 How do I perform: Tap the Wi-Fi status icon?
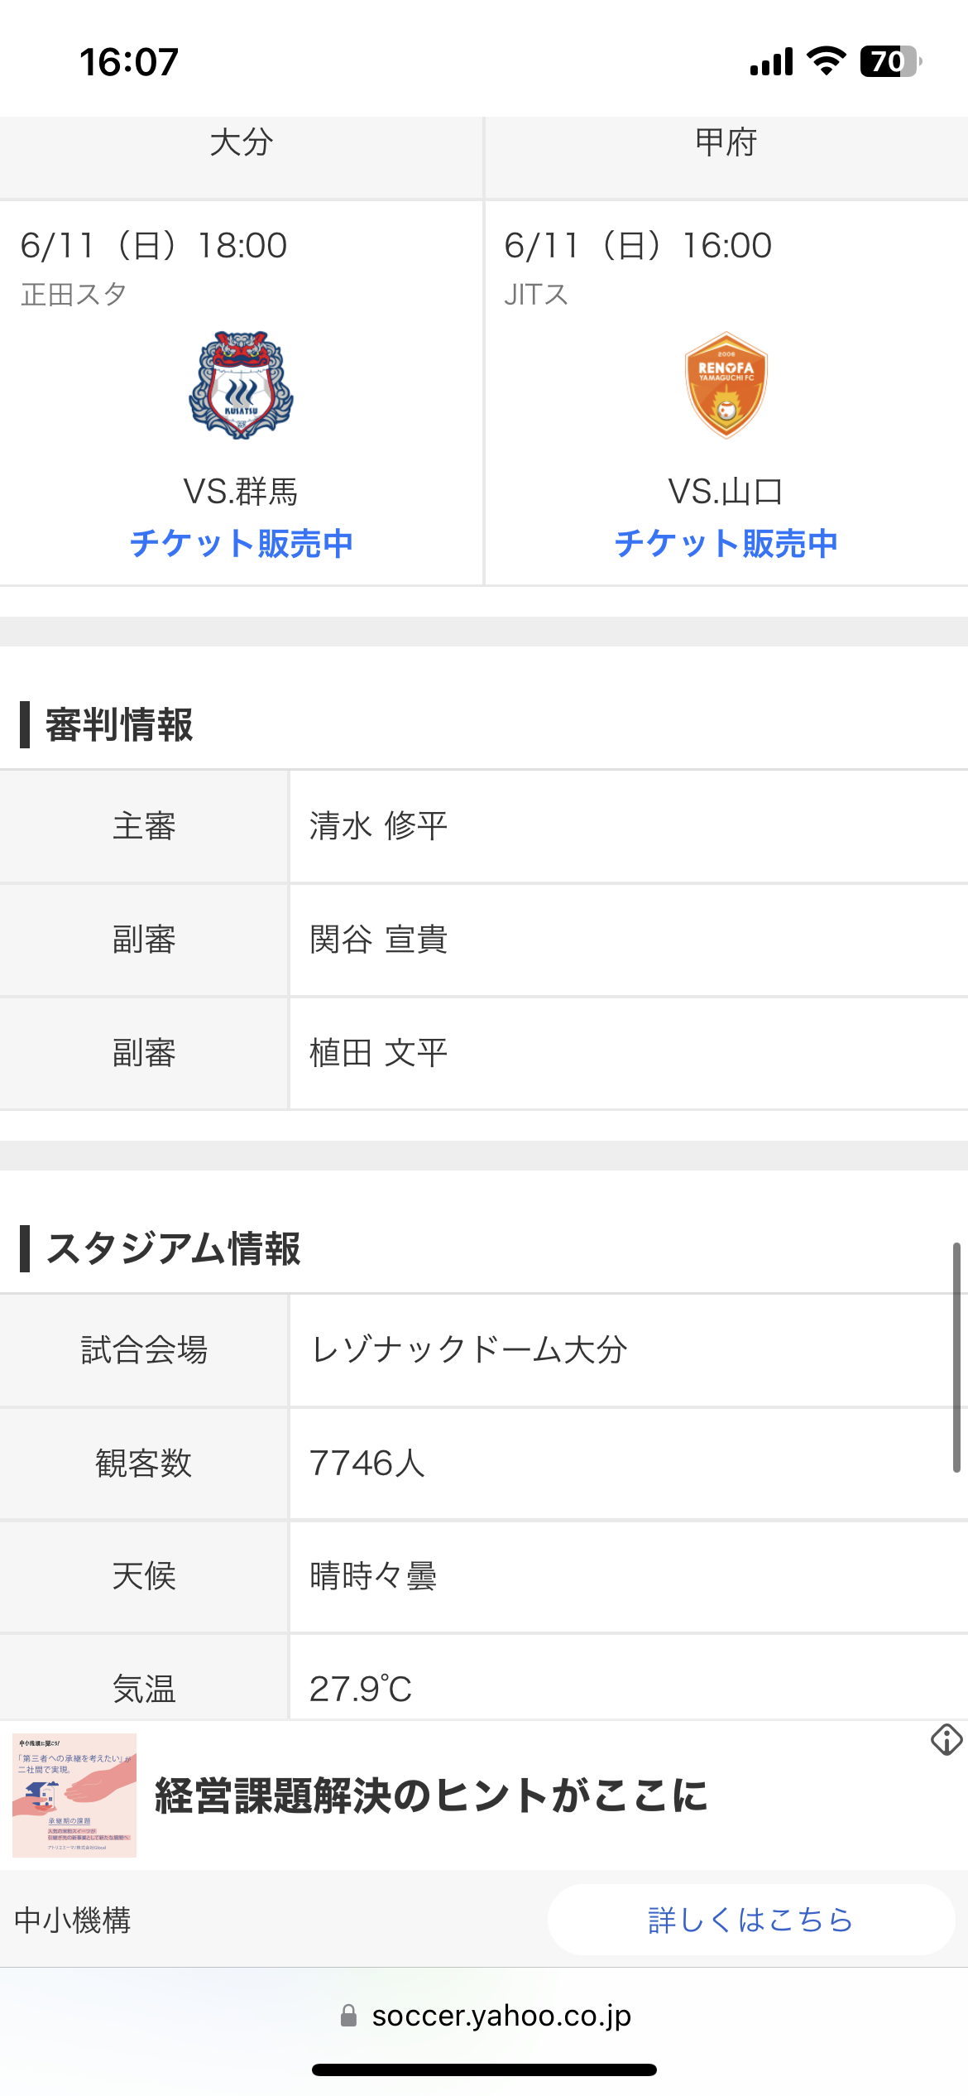tap(826, 61)
